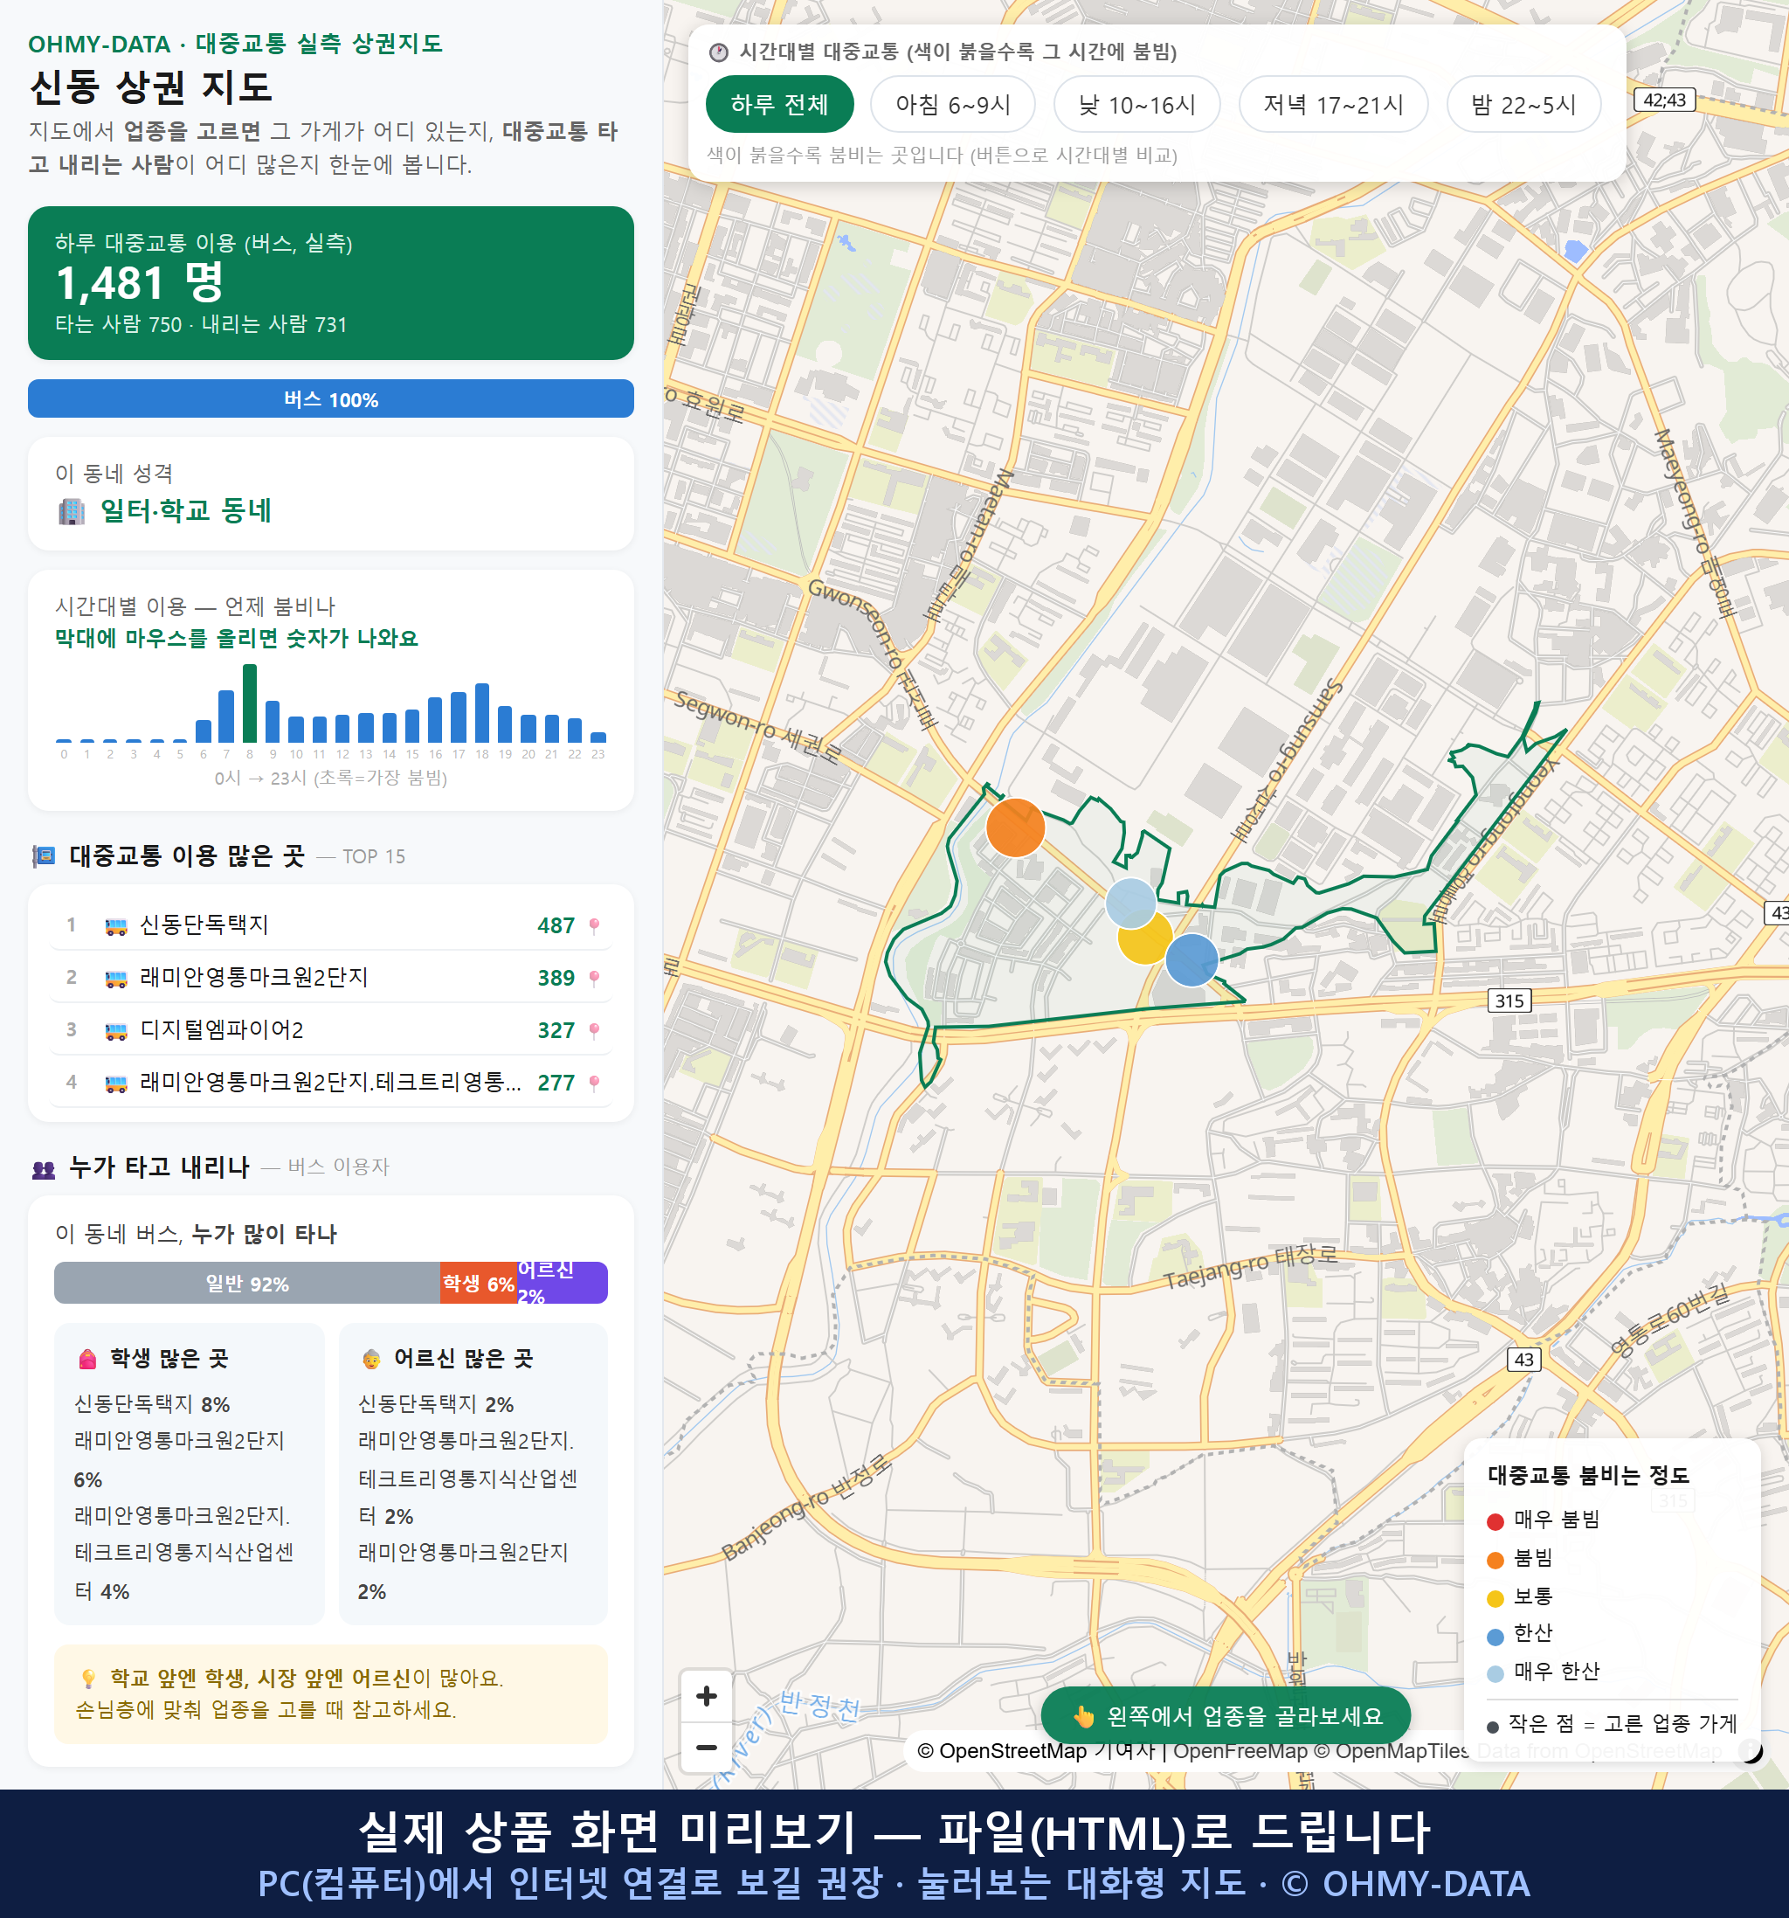
Task: Click the 매우 한산 light blue legend dot
Action: click(1495, 1674)
